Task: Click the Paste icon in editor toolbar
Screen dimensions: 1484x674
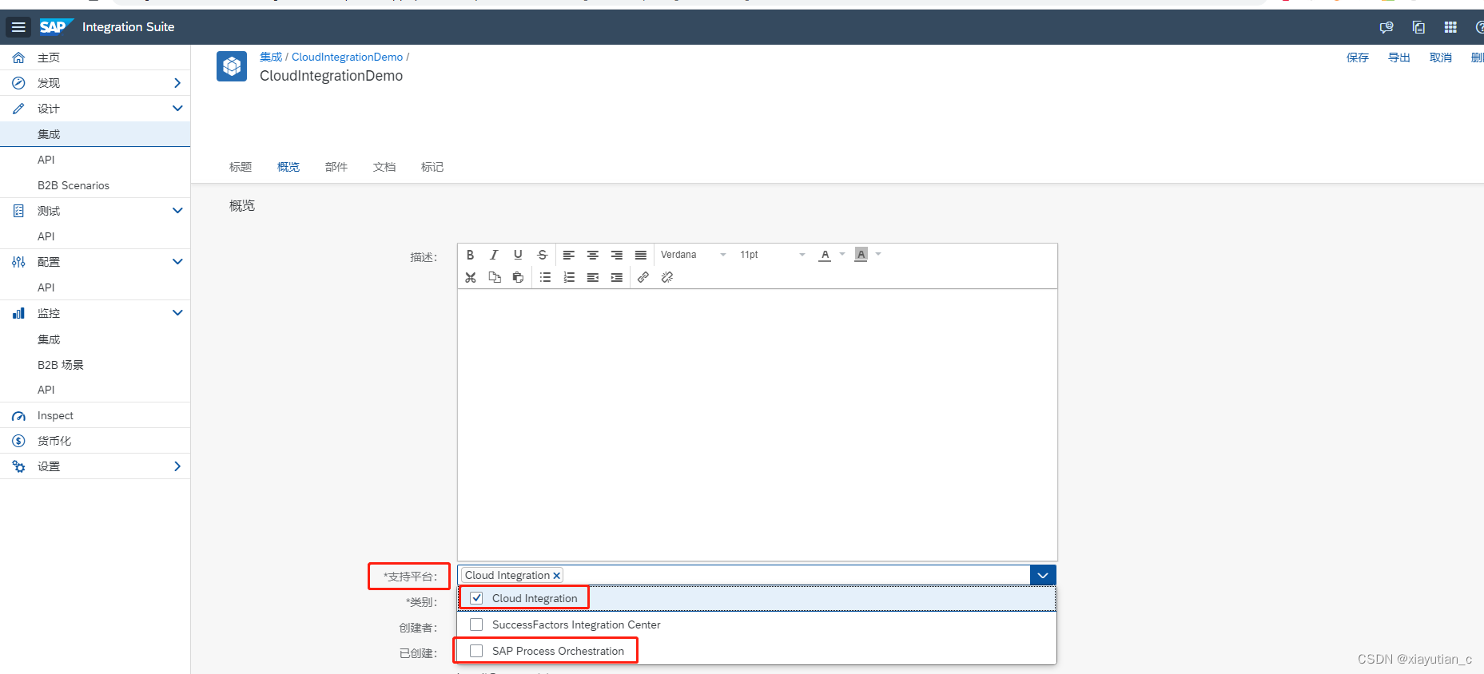Action: [x=518, y=277]
